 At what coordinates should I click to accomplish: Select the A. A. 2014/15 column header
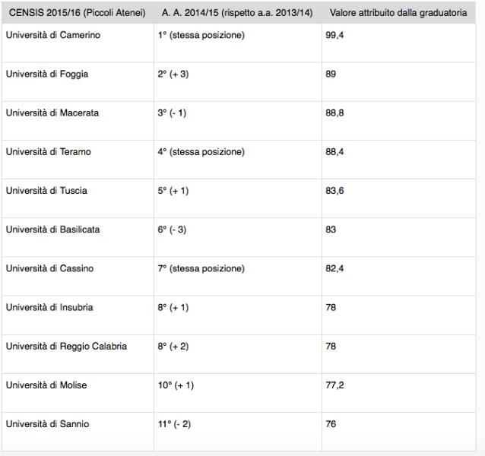click(237, 13)
